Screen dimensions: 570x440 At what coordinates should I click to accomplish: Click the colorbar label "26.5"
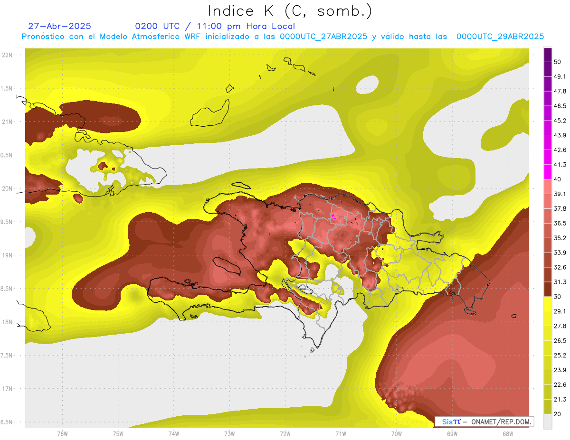560,341
